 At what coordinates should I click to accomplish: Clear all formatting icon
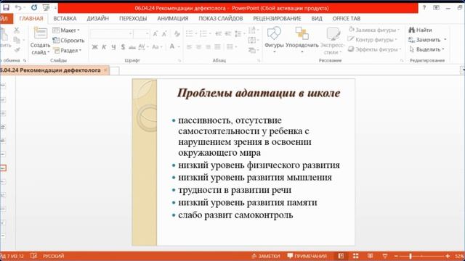pos(177,34)
